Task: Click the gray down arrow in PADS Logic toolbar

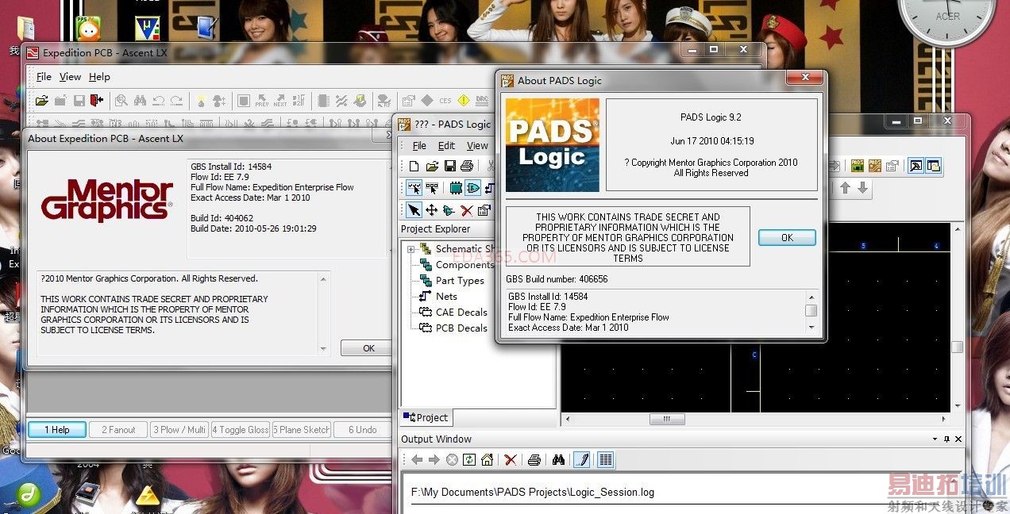Action: (862, 188)
